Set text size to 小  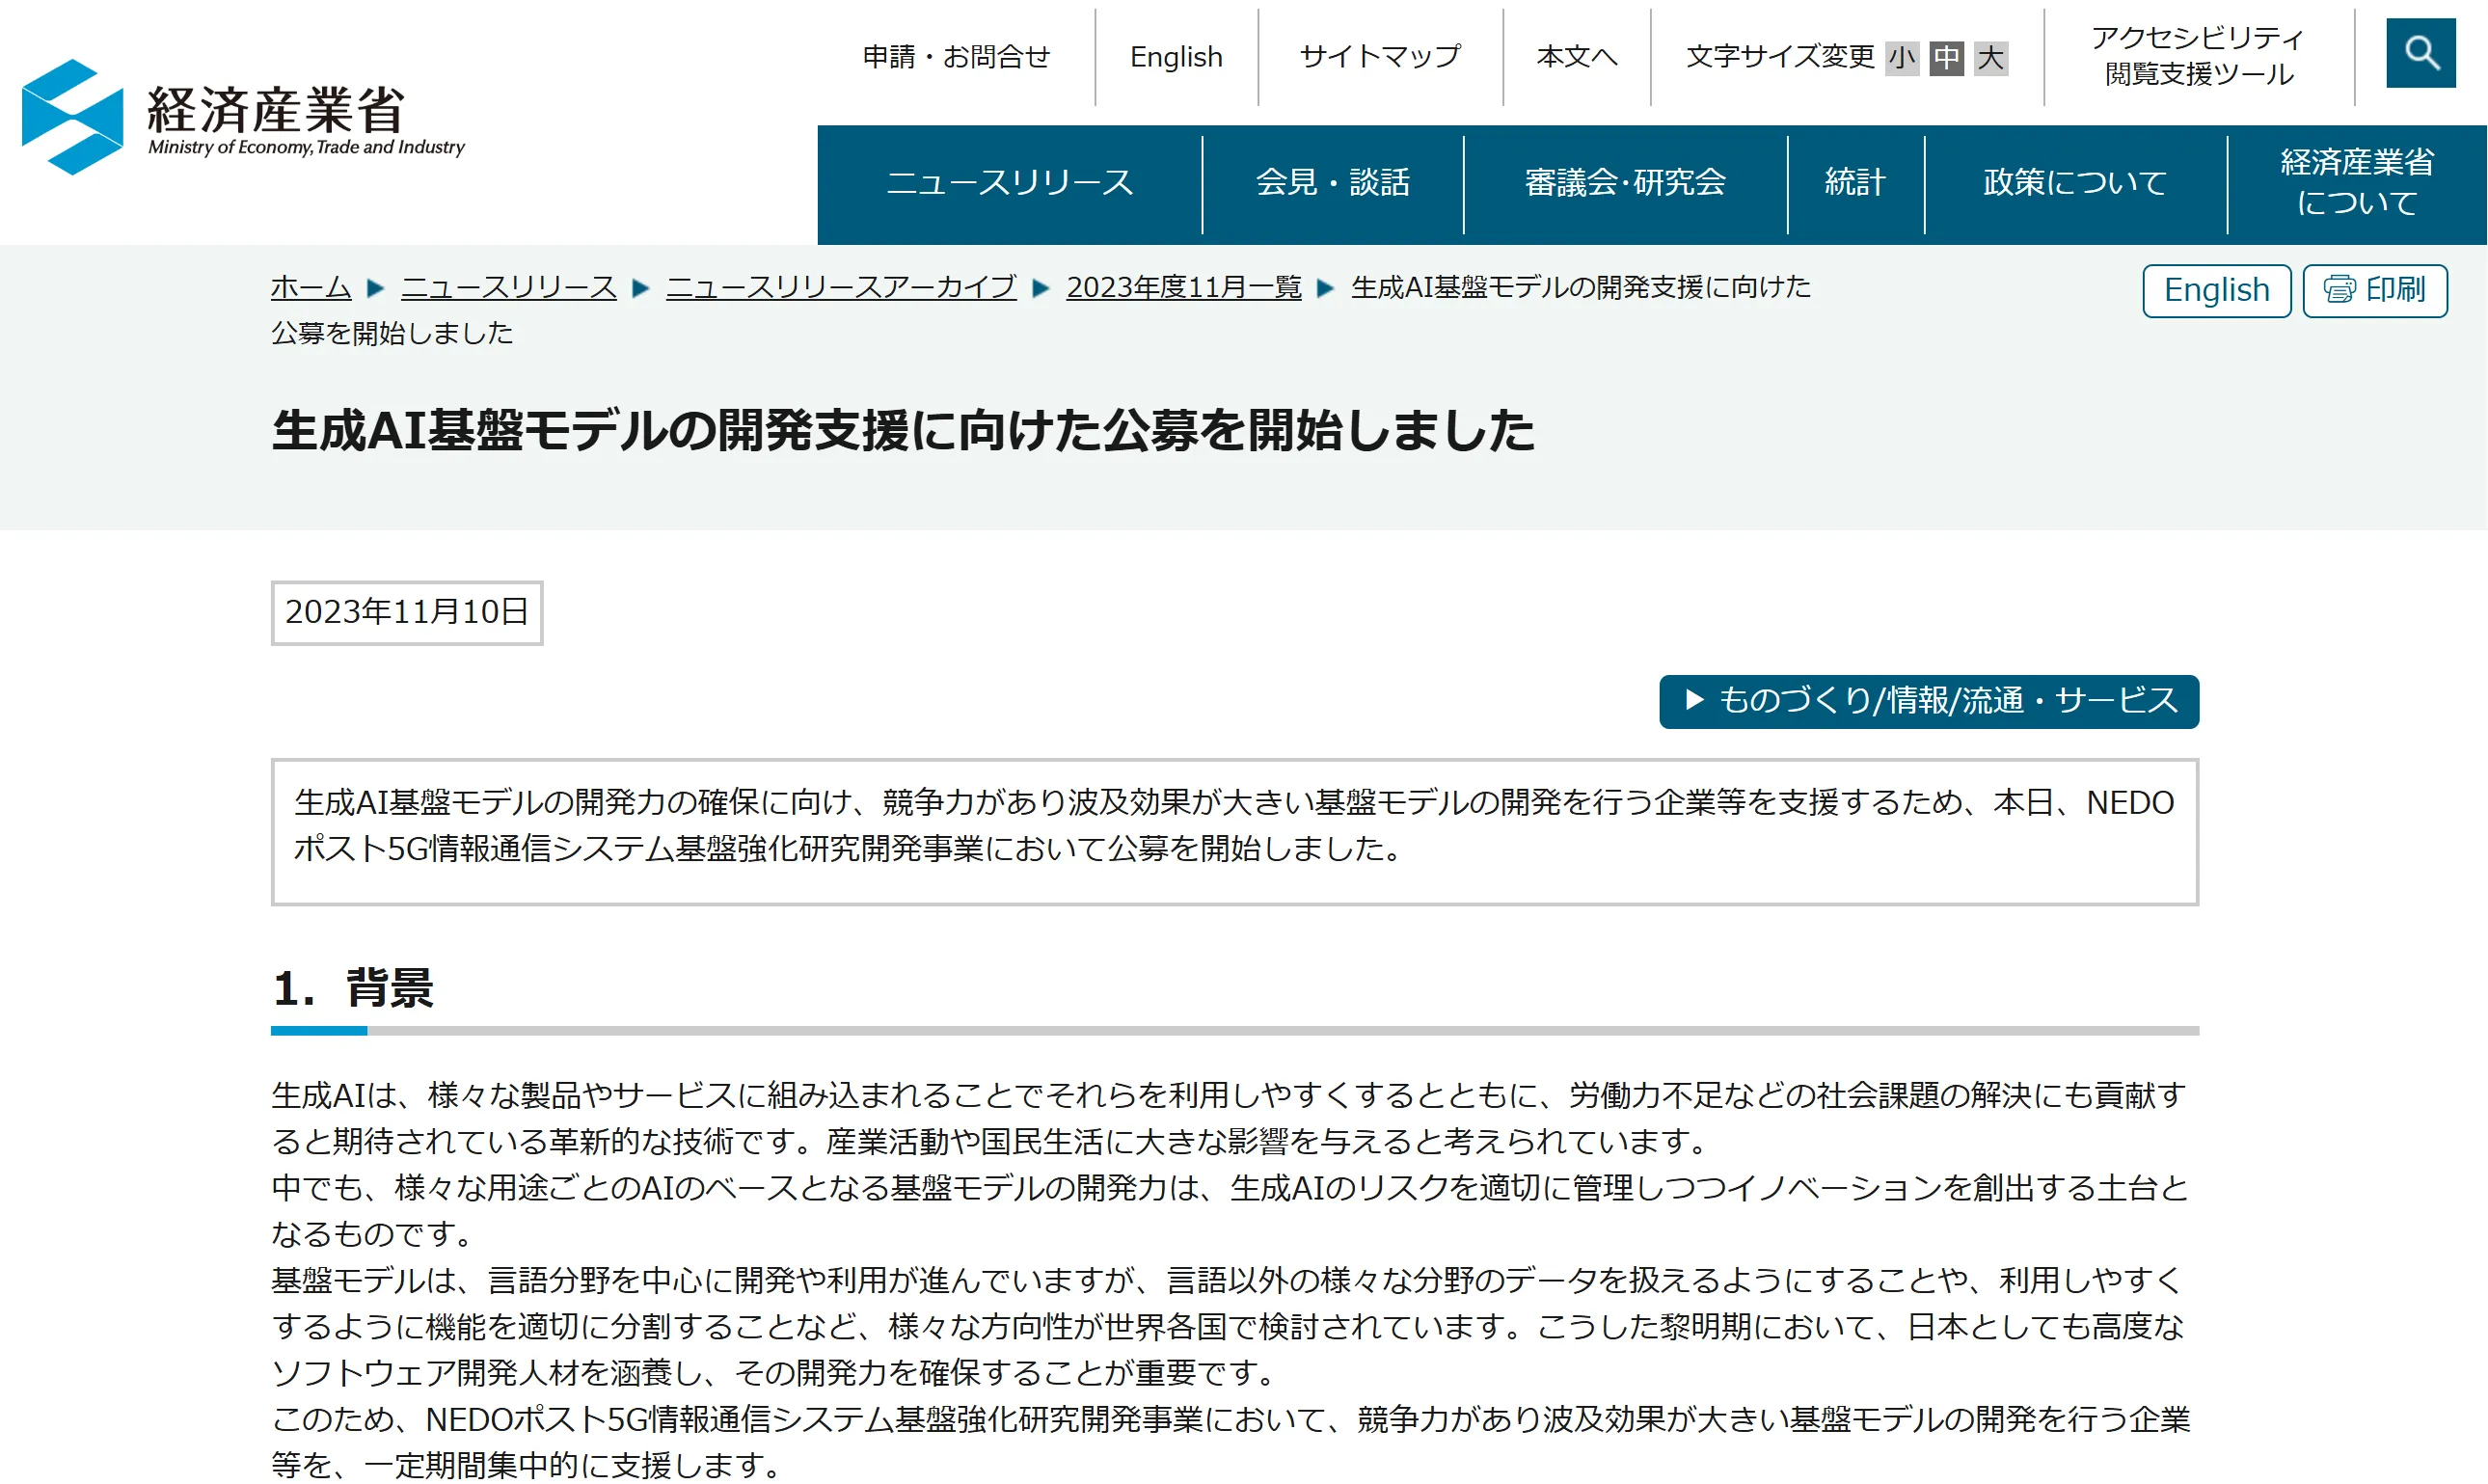pyautogui.click(x=1901, y=58)
